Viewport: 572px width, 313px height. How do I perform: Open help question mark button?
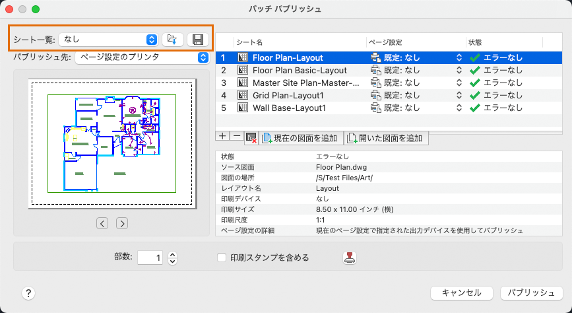pyautogui.click(x=28, y=293)
